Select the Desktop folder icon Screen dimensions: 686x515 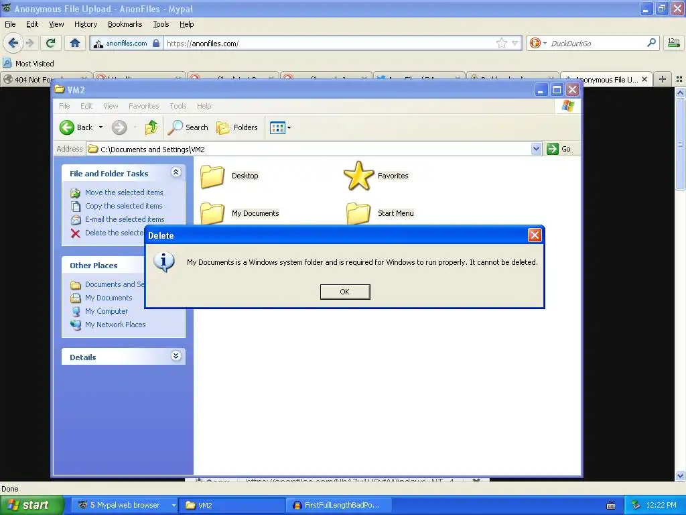212,176
